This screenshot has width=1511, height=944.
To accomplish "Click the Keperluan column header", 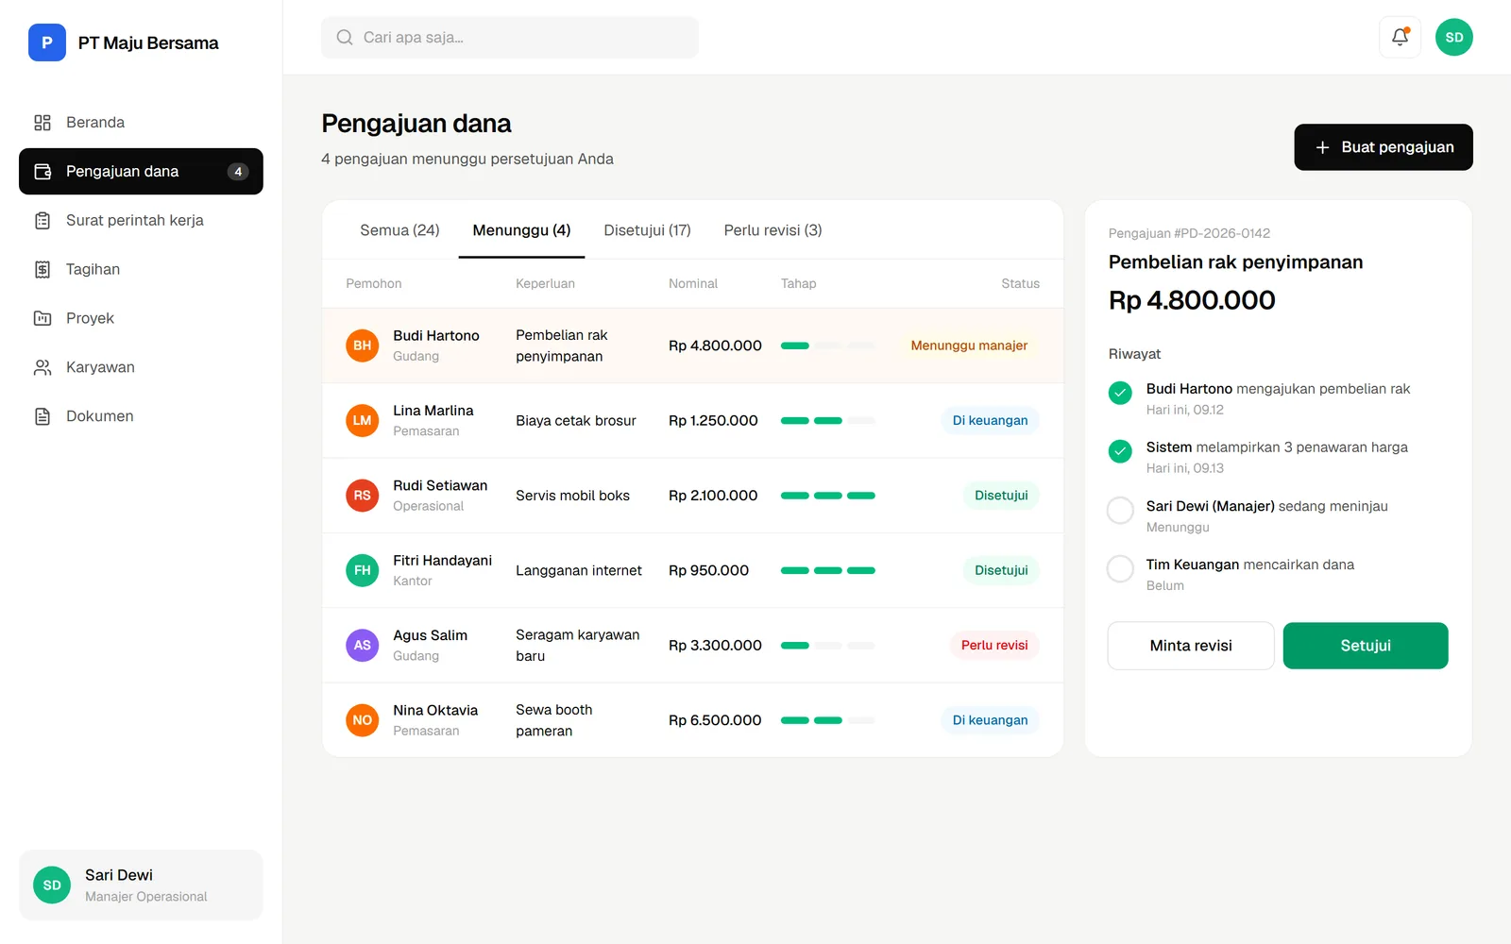I will (x=545, y=283).
